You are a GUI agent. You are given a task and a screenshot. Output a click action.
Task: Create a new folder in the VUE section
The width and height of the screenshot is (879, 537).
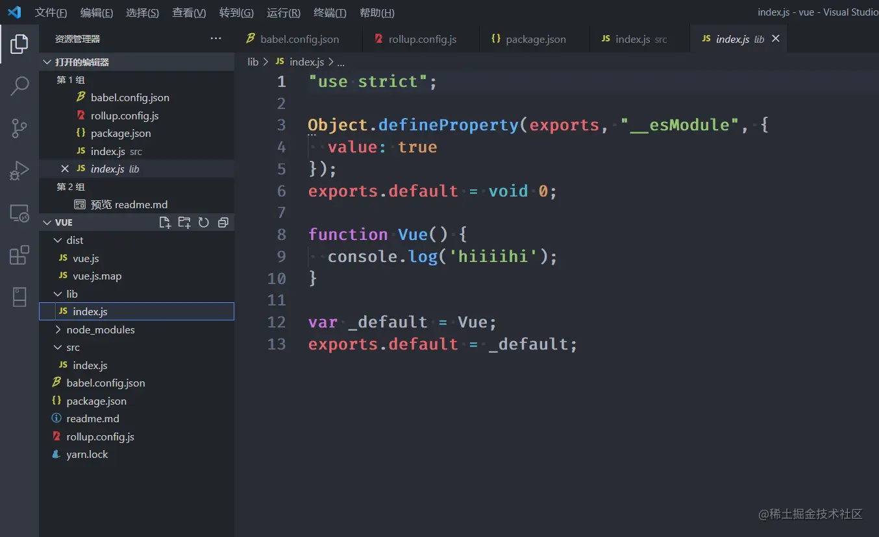tap(184, 222)
